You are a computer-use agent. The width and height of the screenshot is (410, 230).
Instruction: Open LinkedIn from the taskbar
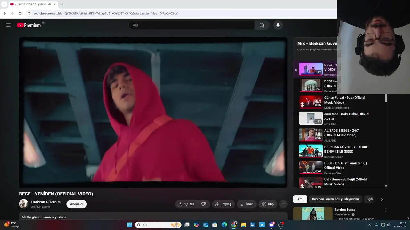253,225
